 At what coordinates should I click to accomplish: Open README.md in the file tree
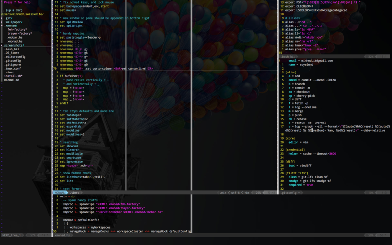point(11,80)
